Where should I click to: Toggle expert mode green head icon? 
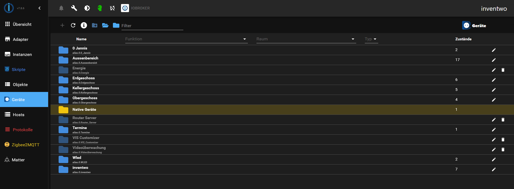coord(100,8)
